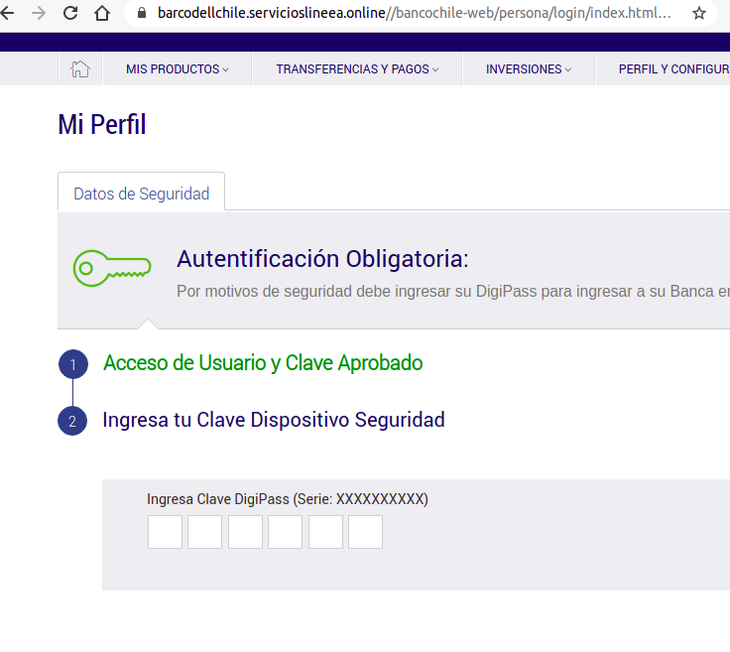
Task: Click the browser forward arrow
Action: (40, 14)
